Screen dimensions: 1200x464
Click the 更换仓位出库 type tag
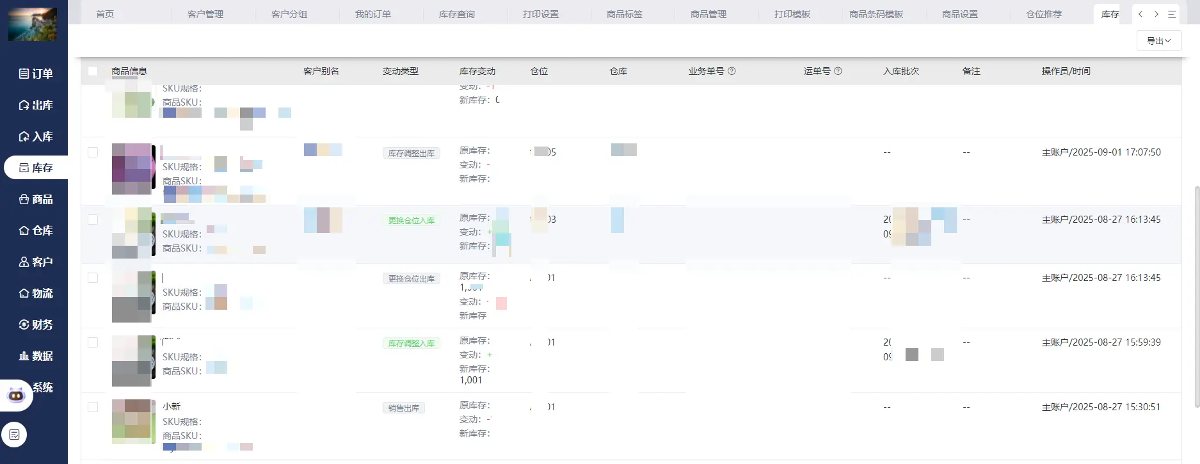click(412, 278)
